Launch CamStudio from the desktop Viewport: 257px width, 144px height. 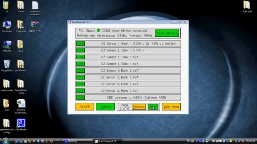coord(21,125)
